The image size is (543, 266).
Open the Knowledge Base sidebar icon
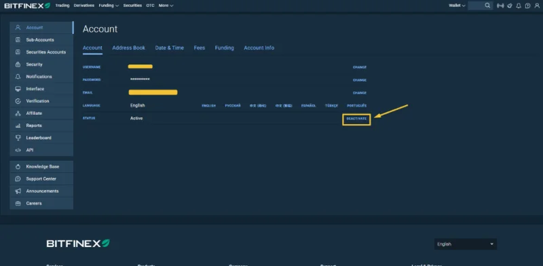point(18,167)
